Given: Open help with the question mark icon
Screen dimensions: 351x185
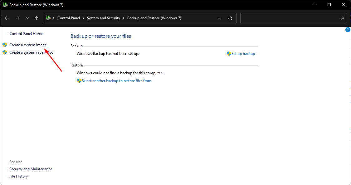Looking at the screenshot, I should pos(348,30).
